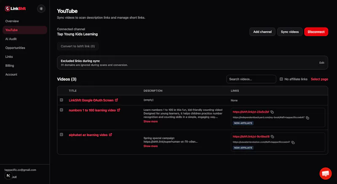337x184 pixels.
Task: Click the LinkShft logo
Action: (x=15, y=8)
